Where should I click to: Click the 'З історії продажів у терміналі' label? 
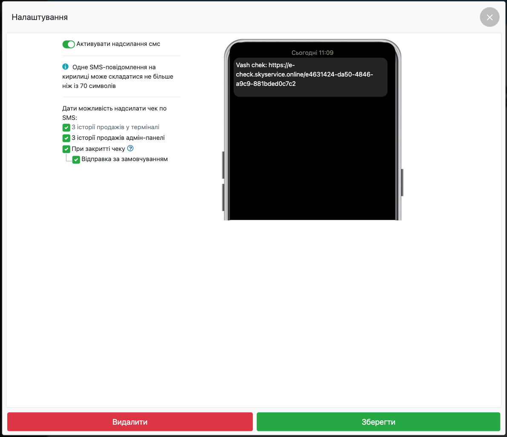click(x=115, y=127)
